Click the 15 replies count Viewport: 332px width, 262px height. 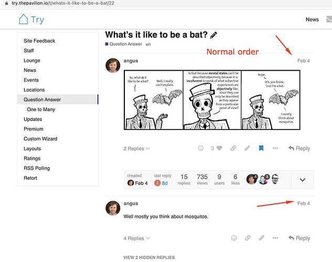[184, 179]
